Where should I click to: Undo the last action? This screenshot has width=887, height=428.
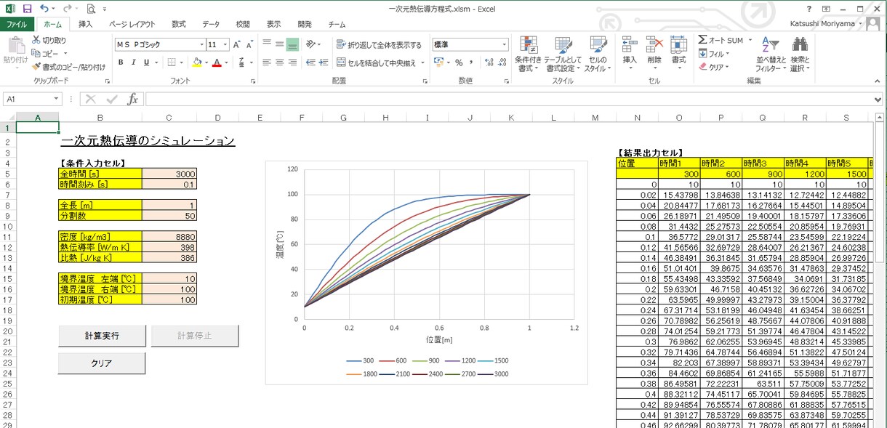point(45,9)
